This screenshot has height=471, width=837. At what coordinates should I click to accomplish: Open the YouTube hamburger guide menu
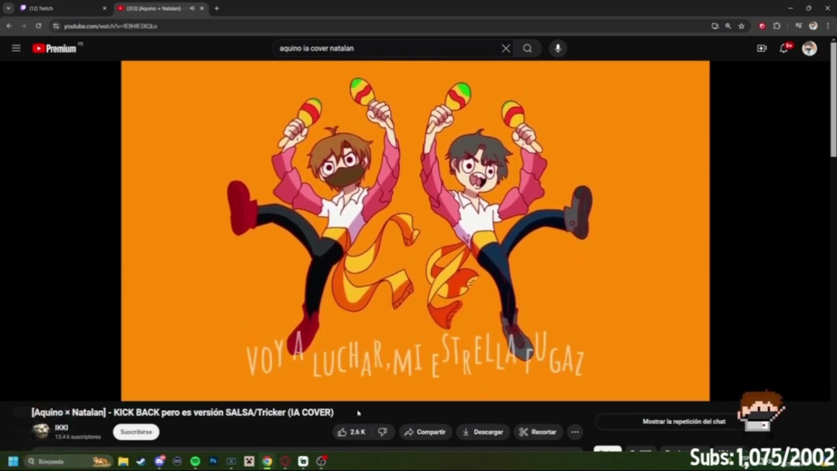16,48
